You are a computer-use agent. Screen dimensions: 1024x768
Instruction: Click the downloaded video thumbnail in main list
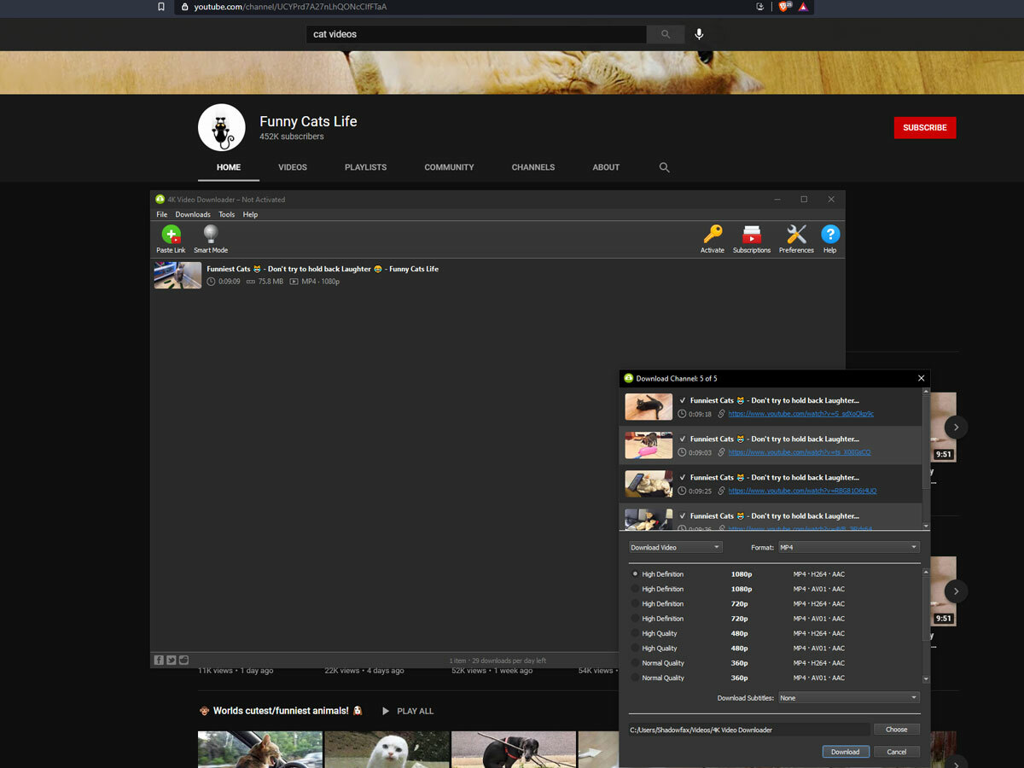pyautogui.click(x=177, y=275)
